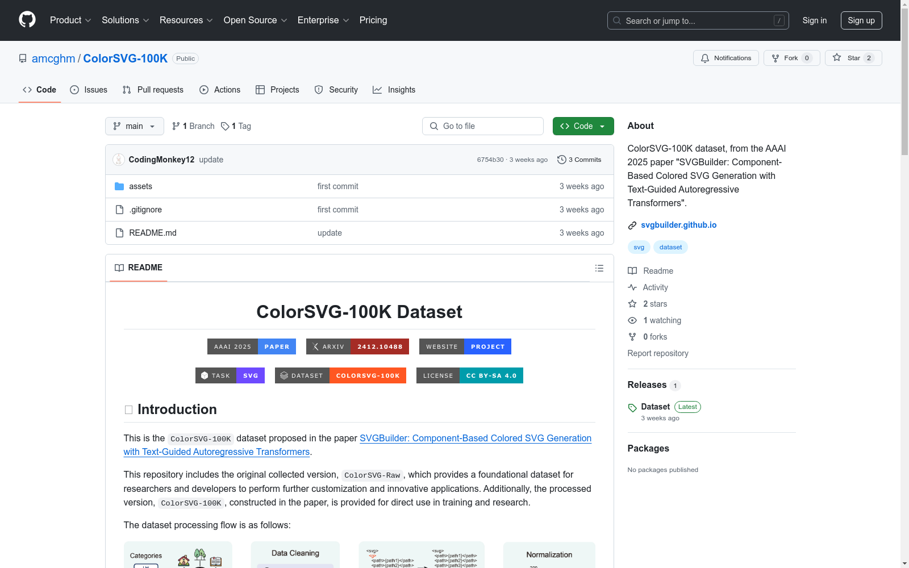Open the assets folder

140,186
